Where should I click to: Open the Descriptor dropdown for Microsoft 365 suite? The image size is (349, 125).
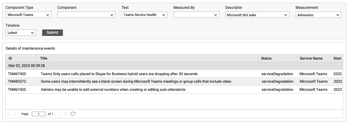257,15
